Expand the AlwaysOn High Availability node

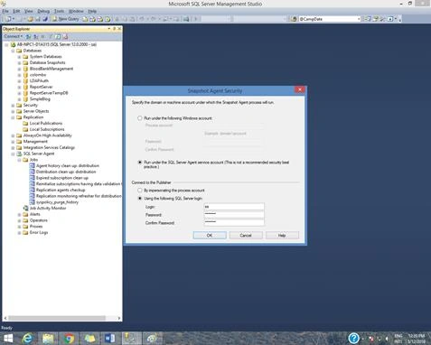coord(13,135)
